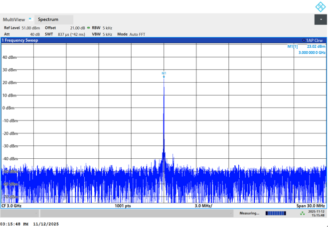The height and width of the screenshot is (227, 328).
Task: Open the RBW 5 kHz setting
Action: (102, 28)
